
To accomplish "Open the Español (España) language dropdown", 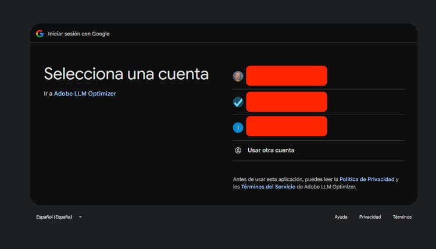I will 59,217.
